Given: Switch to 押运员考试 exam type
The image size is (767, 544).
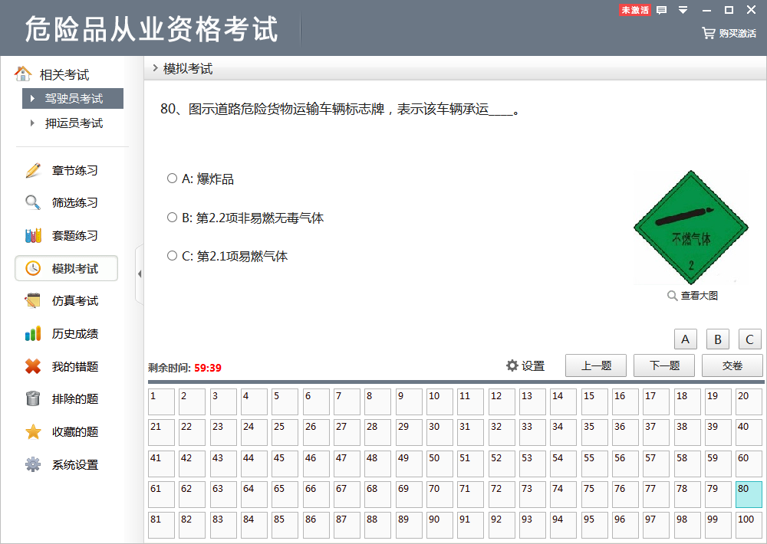Looking at the screenshot, I should click(x=74, y=123).
